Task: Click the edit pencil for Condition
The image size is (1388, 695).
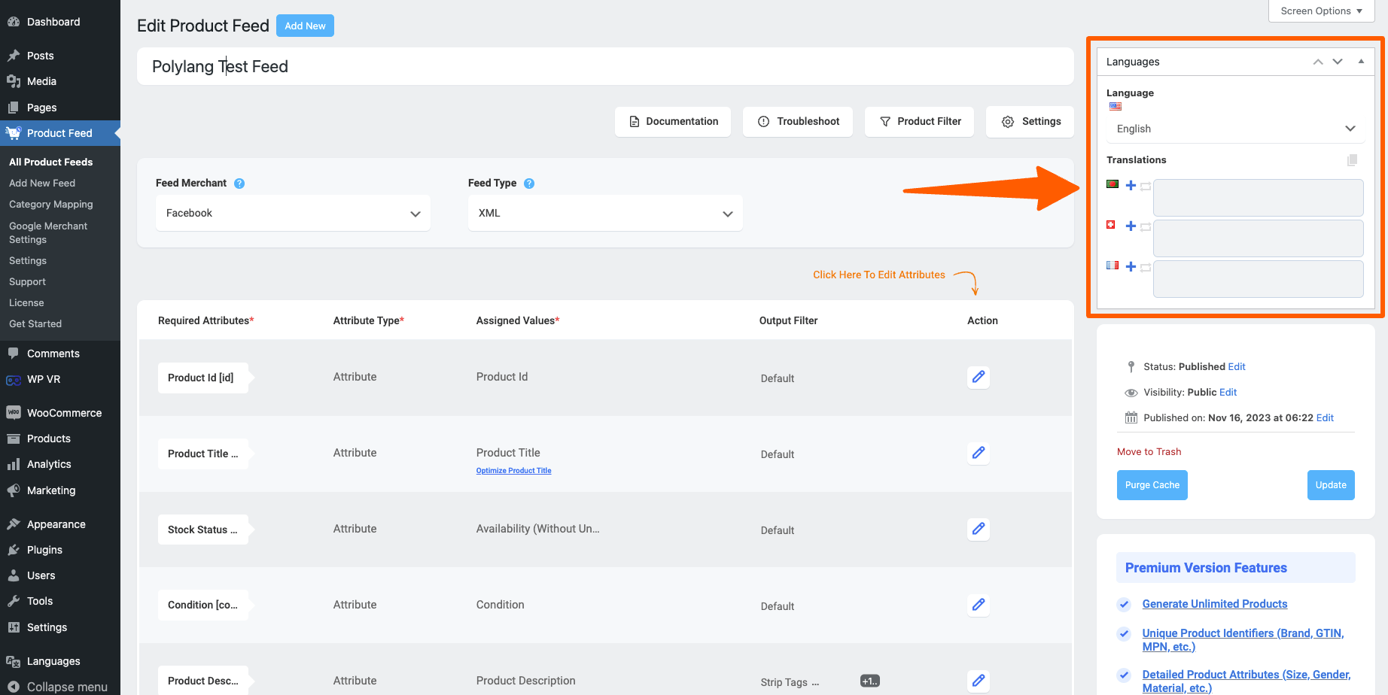Action: [979, 605]
